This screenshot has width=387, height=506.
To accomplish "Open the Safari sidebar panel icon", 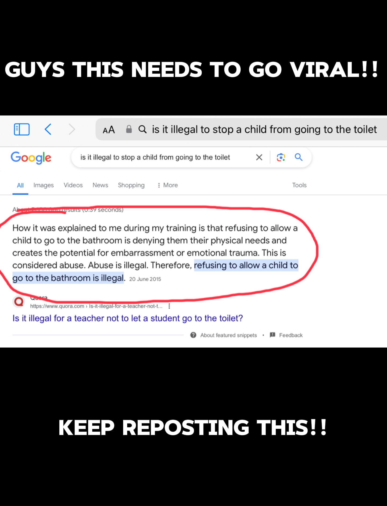I will tap(21, 129).
